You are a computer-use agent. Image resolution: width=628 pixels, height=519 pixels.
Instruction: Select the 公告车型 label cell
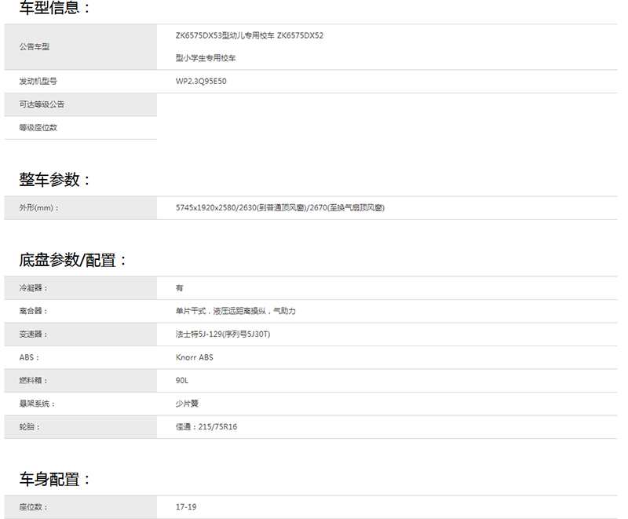[x=35, y=47]
